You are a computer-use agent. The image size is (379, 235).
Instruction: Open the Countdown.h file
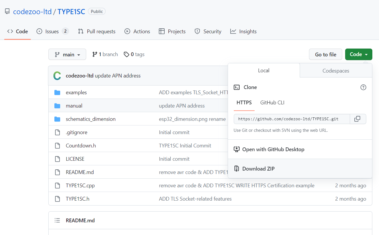81,146
